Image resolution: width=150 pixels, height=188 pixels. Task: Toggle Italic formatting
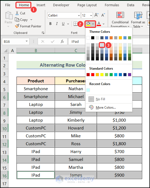[57, 24]
